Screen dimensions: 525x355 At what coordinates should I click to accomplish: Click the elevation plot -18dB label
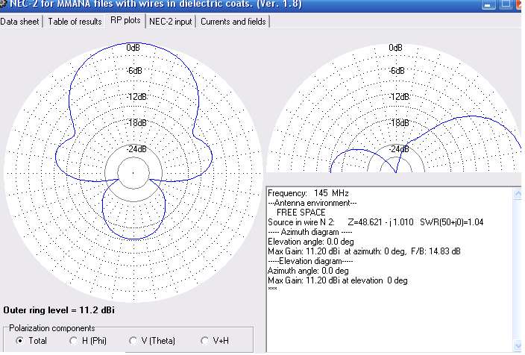click(399, 123)
